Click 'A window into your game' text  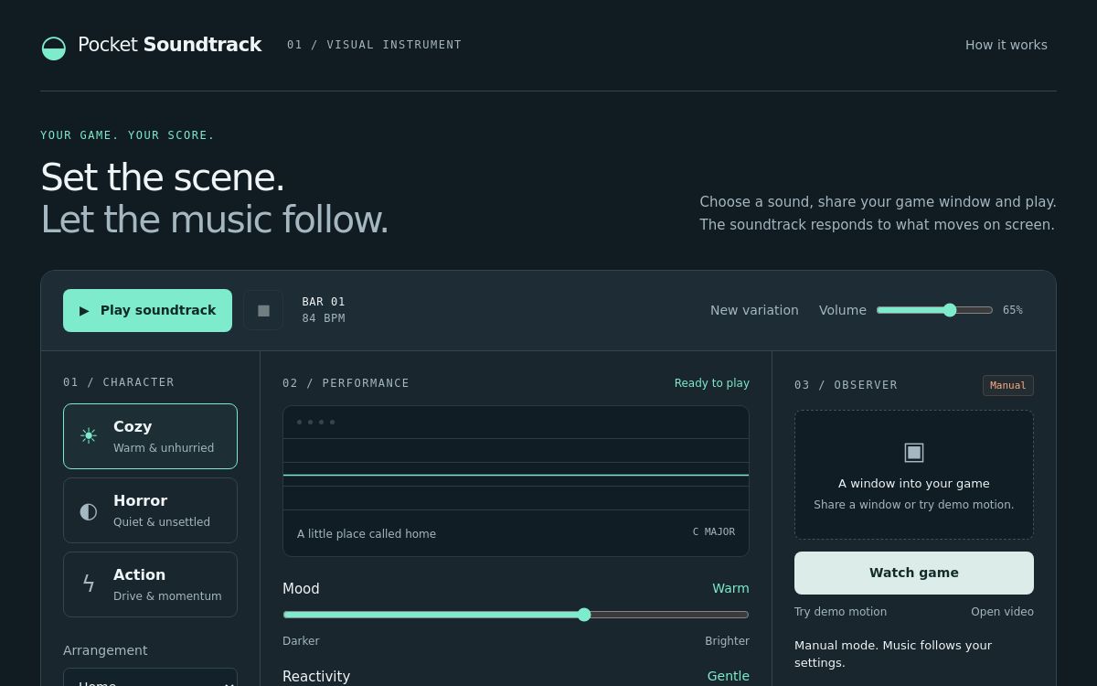914,484
